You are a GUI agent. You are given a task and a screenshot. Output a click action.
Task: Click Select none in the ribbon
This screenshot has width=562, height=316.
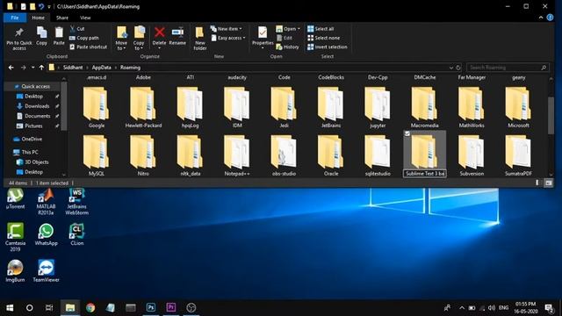coord(324,38)
